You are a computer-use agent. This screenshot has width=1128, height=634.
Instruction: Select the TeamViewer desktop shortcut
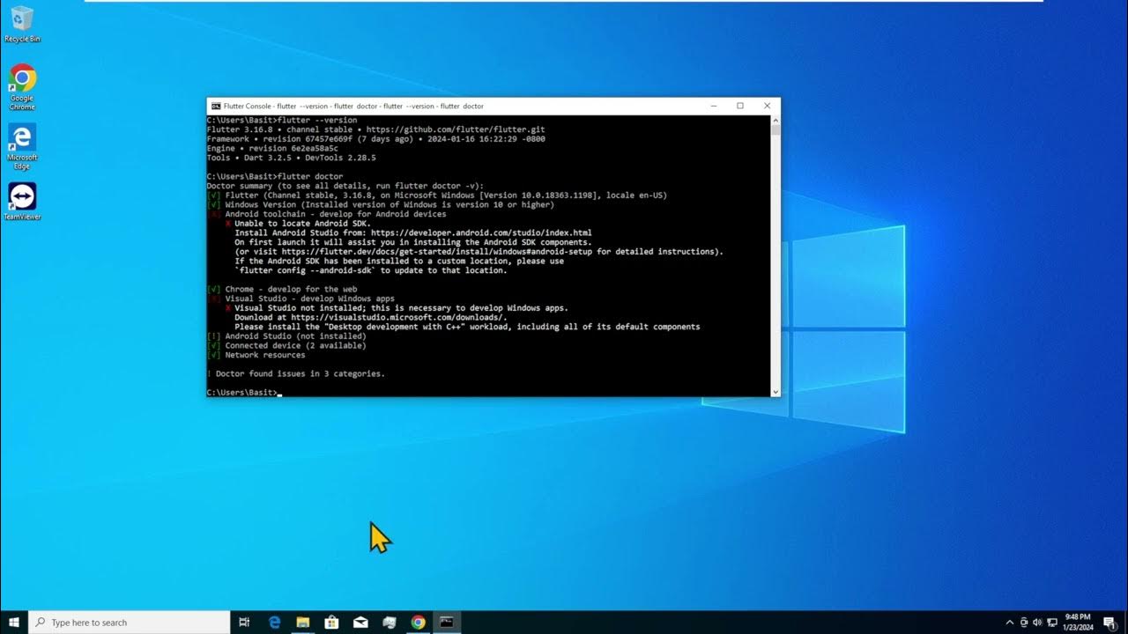pos(22,202)
